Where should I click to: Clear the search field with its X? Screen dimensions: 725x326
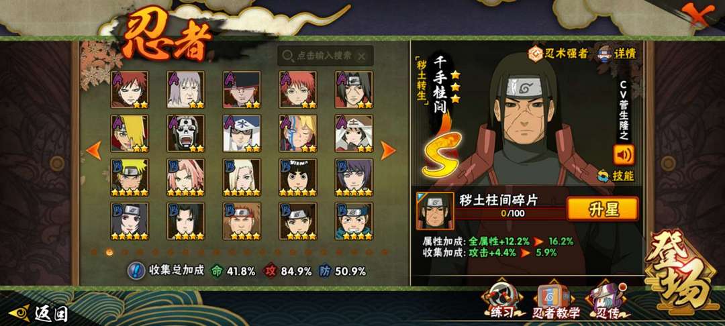[x=362, y=56]
